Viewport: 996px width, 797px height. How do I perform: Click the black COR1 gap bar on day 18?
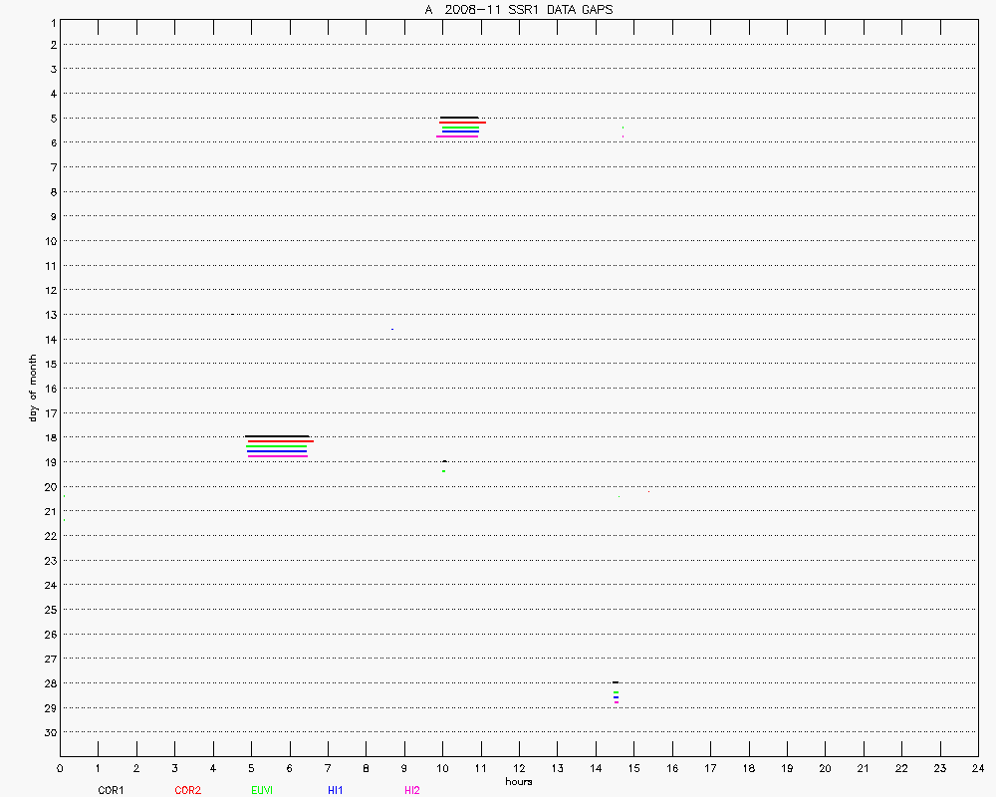[x=277, y=436]
